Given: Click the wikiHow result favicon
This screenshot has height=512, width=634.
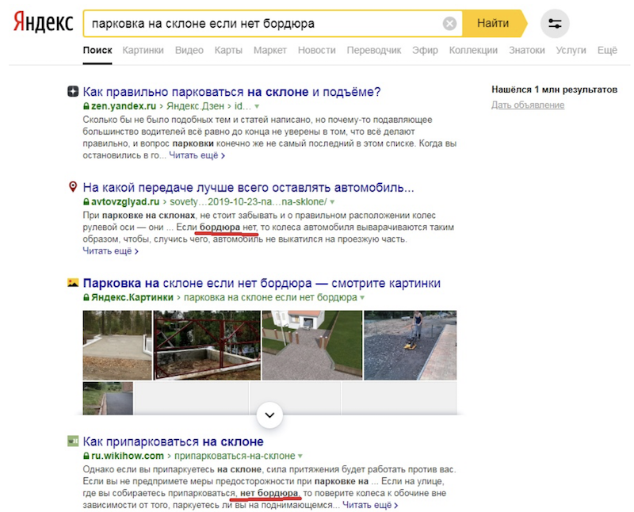Looking at the screenshot, I should [73, 441].
